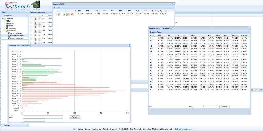Focus the field below User in chart window
The image size is (263, 131).
pyautogui.click(x=34, y=120)
